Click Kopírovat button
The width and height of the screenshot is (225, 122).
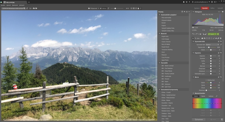click(199, 120)
